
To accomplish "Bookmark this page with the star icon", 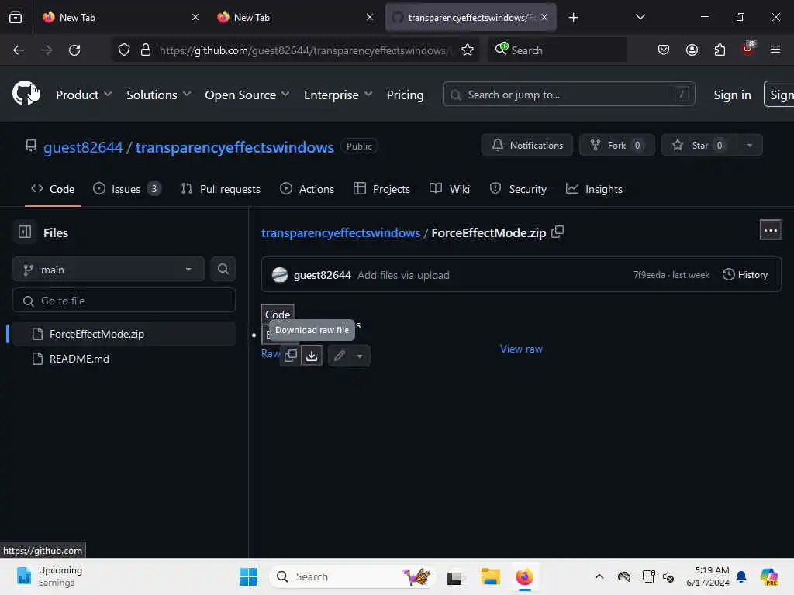I will coord(468,50).
